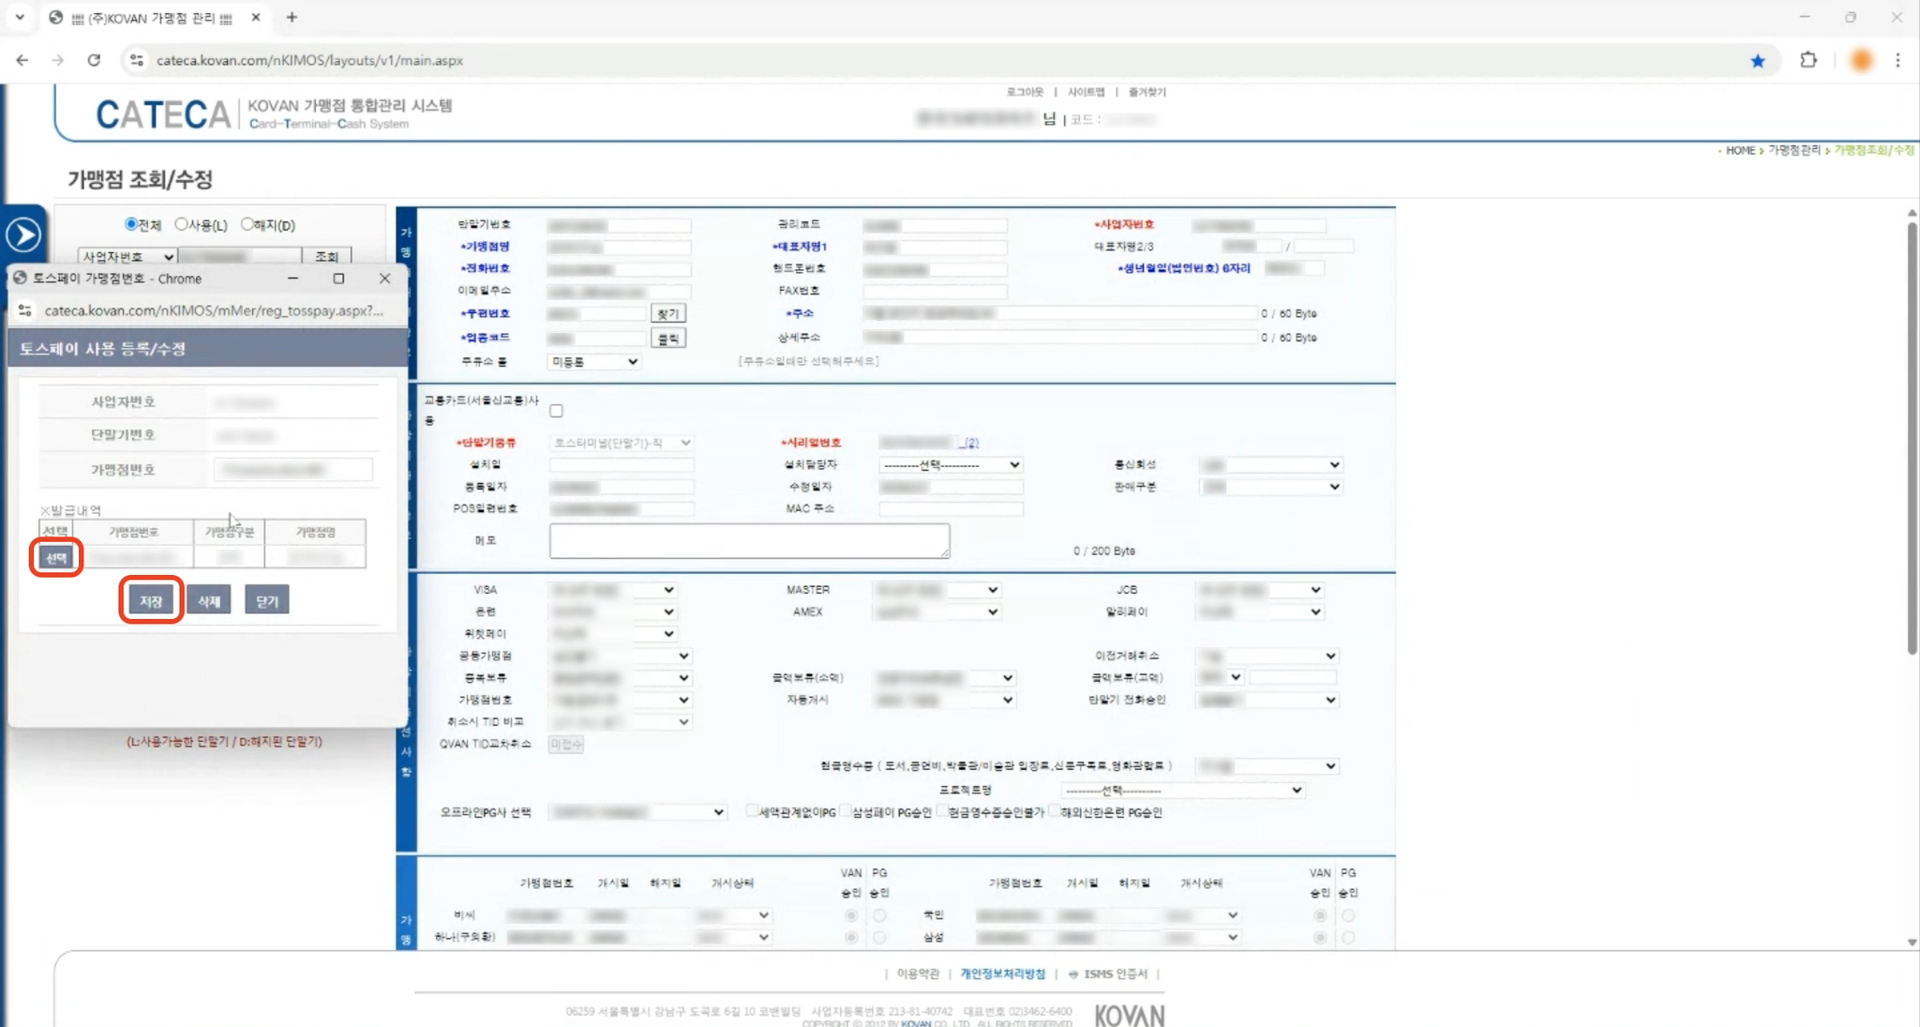The image size is (1920, 1027).
Task: Check the 교통카드 사용 checkbox
Action: [x=557, y=411]
